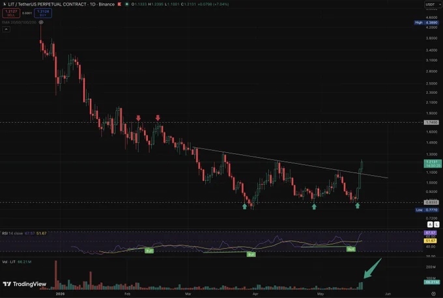Collapse the indicator legend with chevron button

click(x=7, y=29)
